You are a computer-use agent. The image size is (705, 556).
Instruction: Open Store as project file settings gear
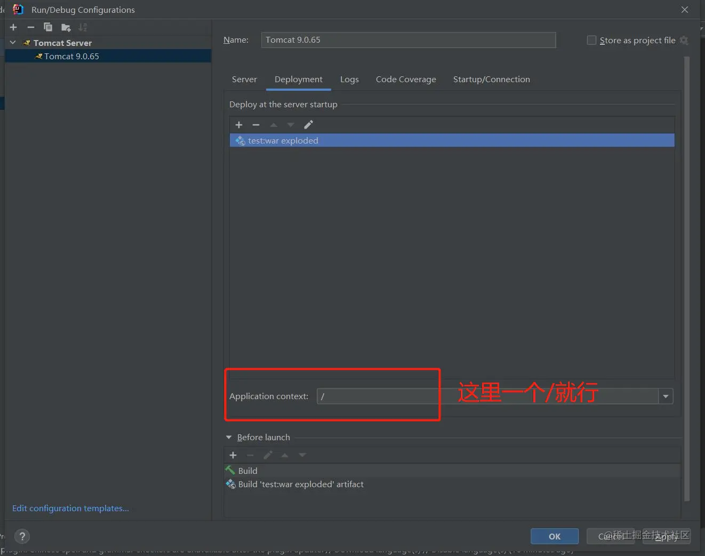click(684, 41)
